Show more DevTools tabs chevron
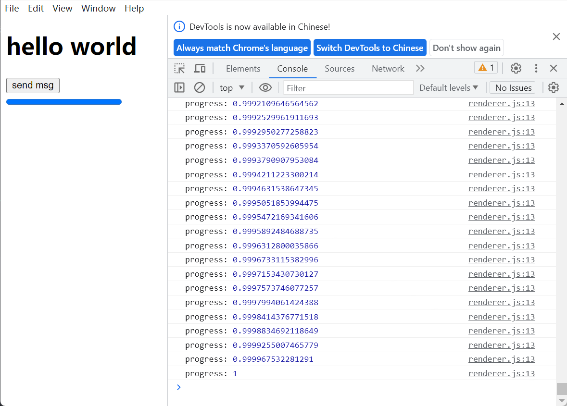 [x=420, y=68]
